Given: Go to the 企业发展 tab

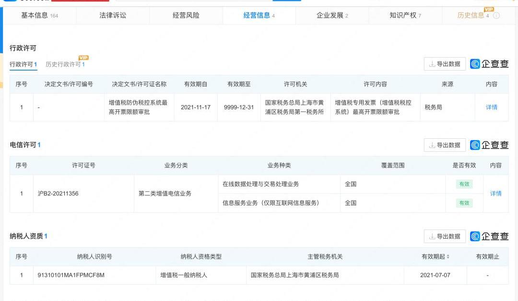Looking at the screenshot, I should (332, 15).
